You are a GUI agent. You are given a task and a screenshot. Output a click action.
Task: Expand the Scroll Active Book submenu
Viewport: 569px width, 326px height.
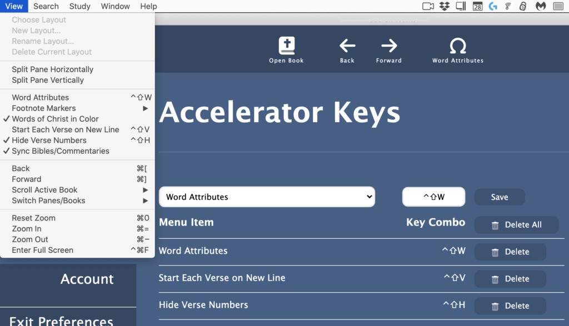point(77,190)
